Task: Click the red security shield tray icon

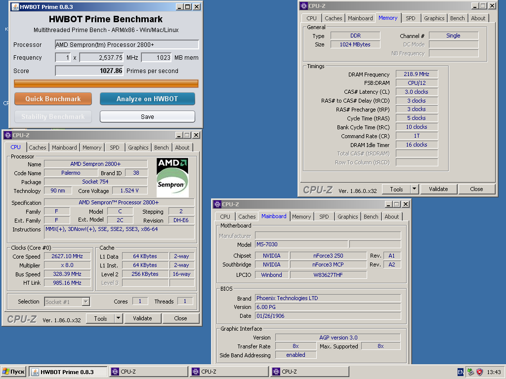Action: (x=479, y=372)
